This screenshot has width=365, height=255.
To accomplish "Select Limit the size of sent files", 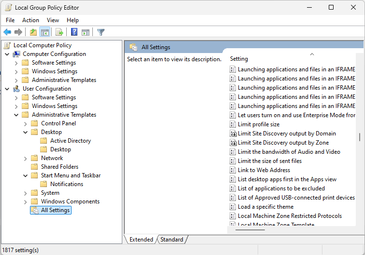I will 270,161.
